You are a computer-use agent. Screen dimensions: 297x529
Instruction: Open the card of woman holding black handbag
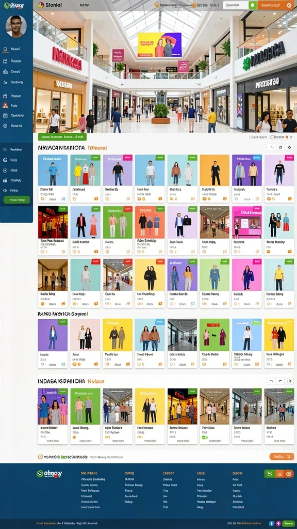point(182,231)
